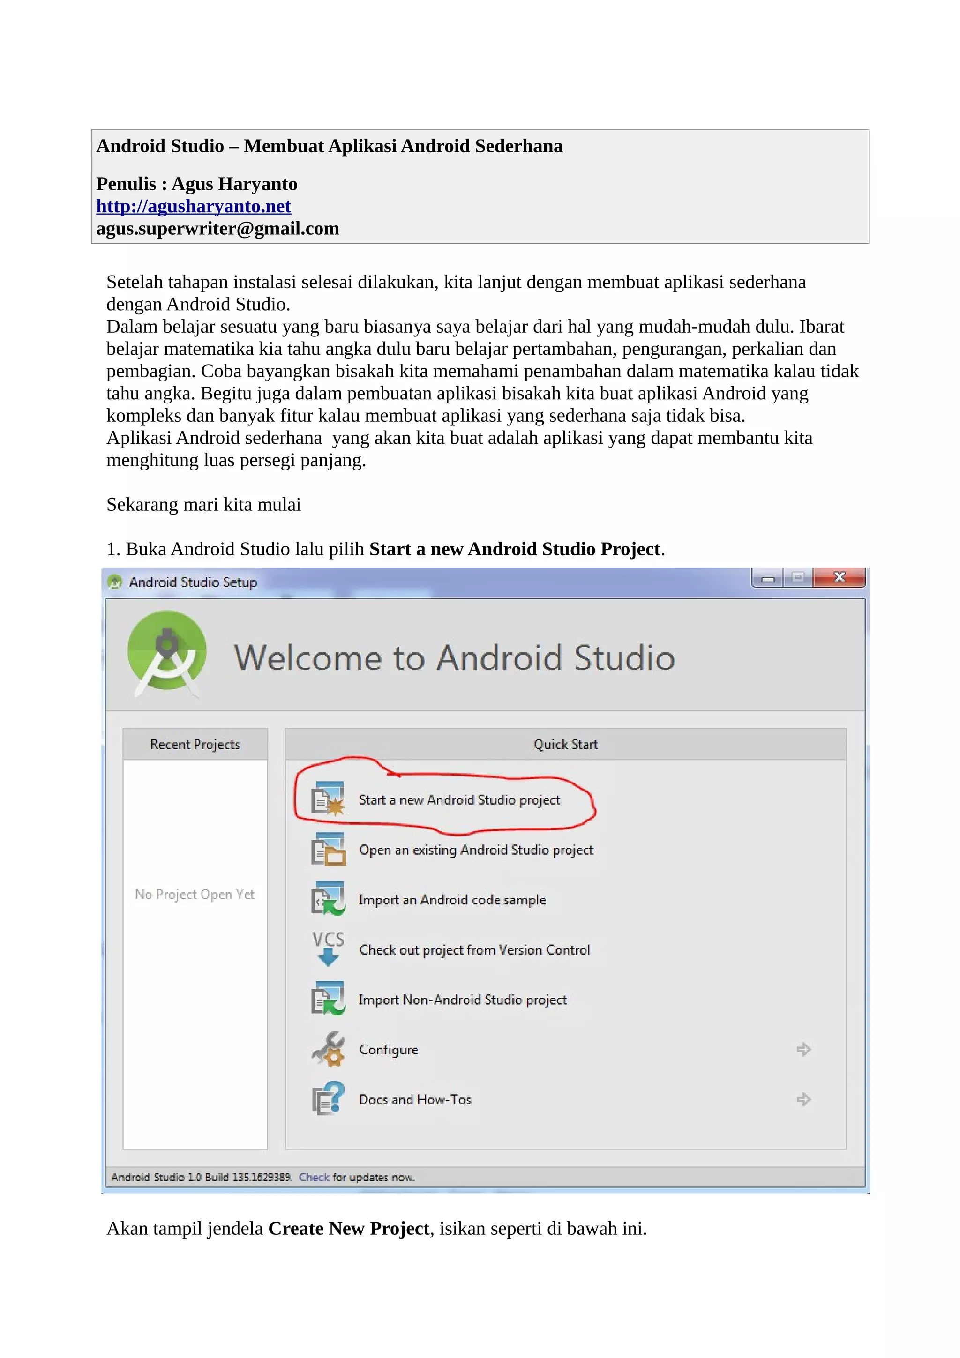This screenshot has width=960, height=1358.
Task: Click the empty No Project Open Yet list
Action: (195, 894)
